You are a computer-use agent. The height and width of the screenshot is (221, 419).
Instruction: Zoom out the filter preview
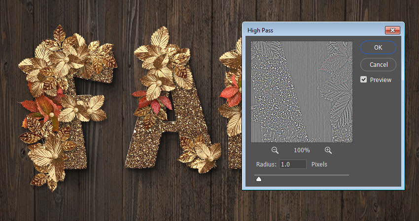click(x=275, y=150)
